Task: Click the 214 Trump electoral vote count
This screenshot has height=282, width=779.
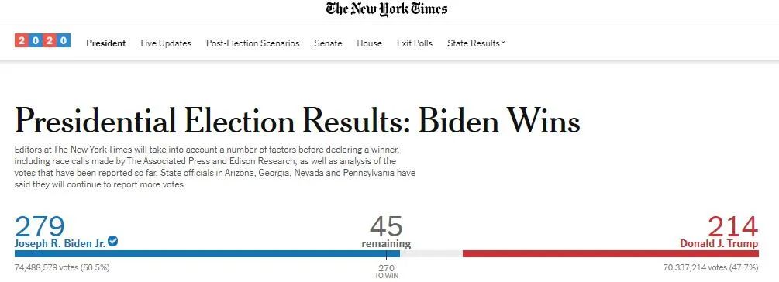Action: (733, 226)
